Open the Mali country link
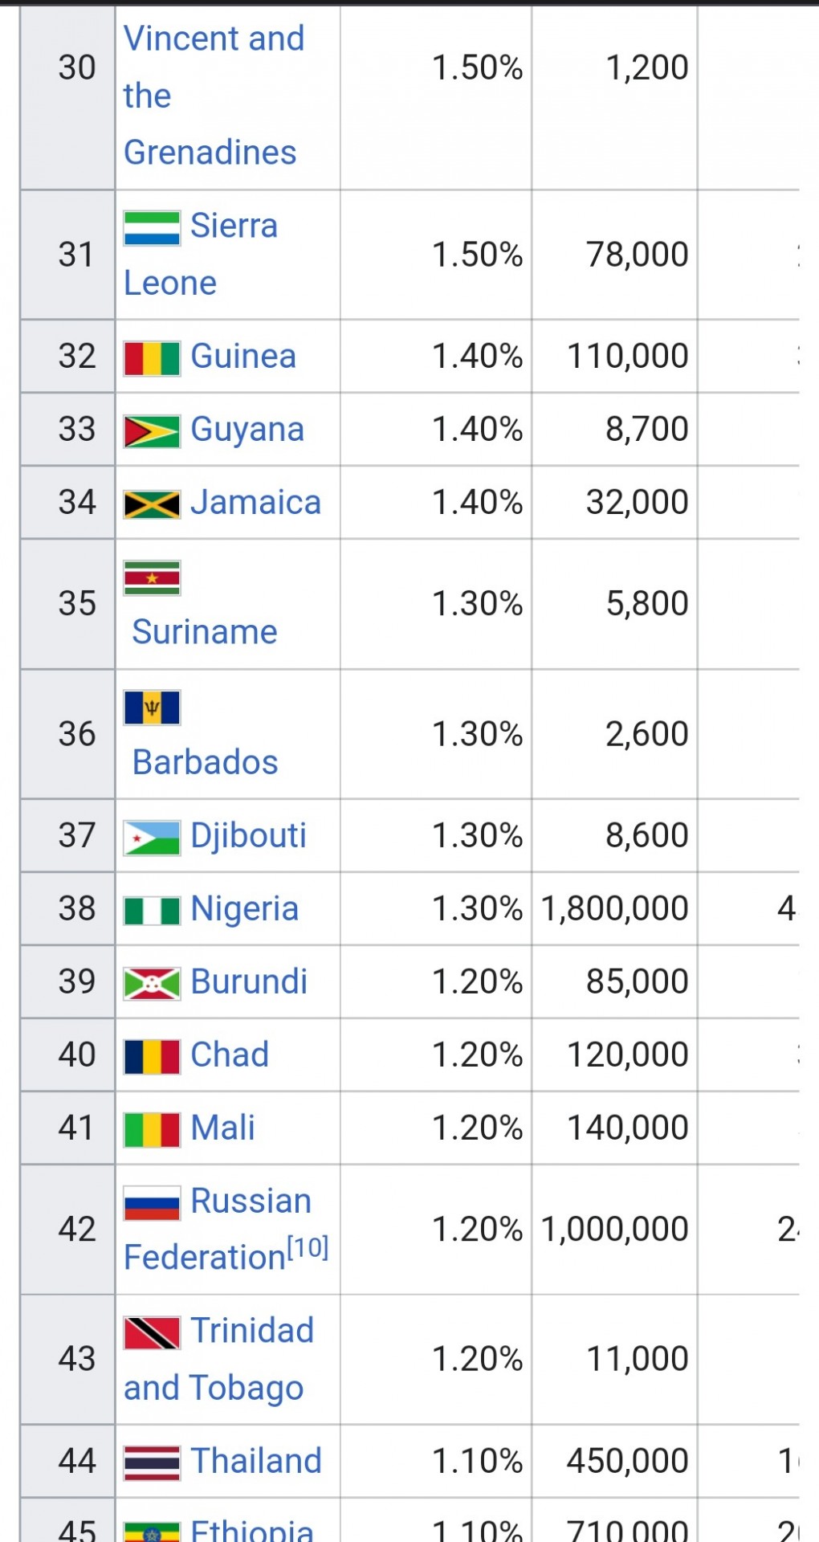 (223, 1128)
